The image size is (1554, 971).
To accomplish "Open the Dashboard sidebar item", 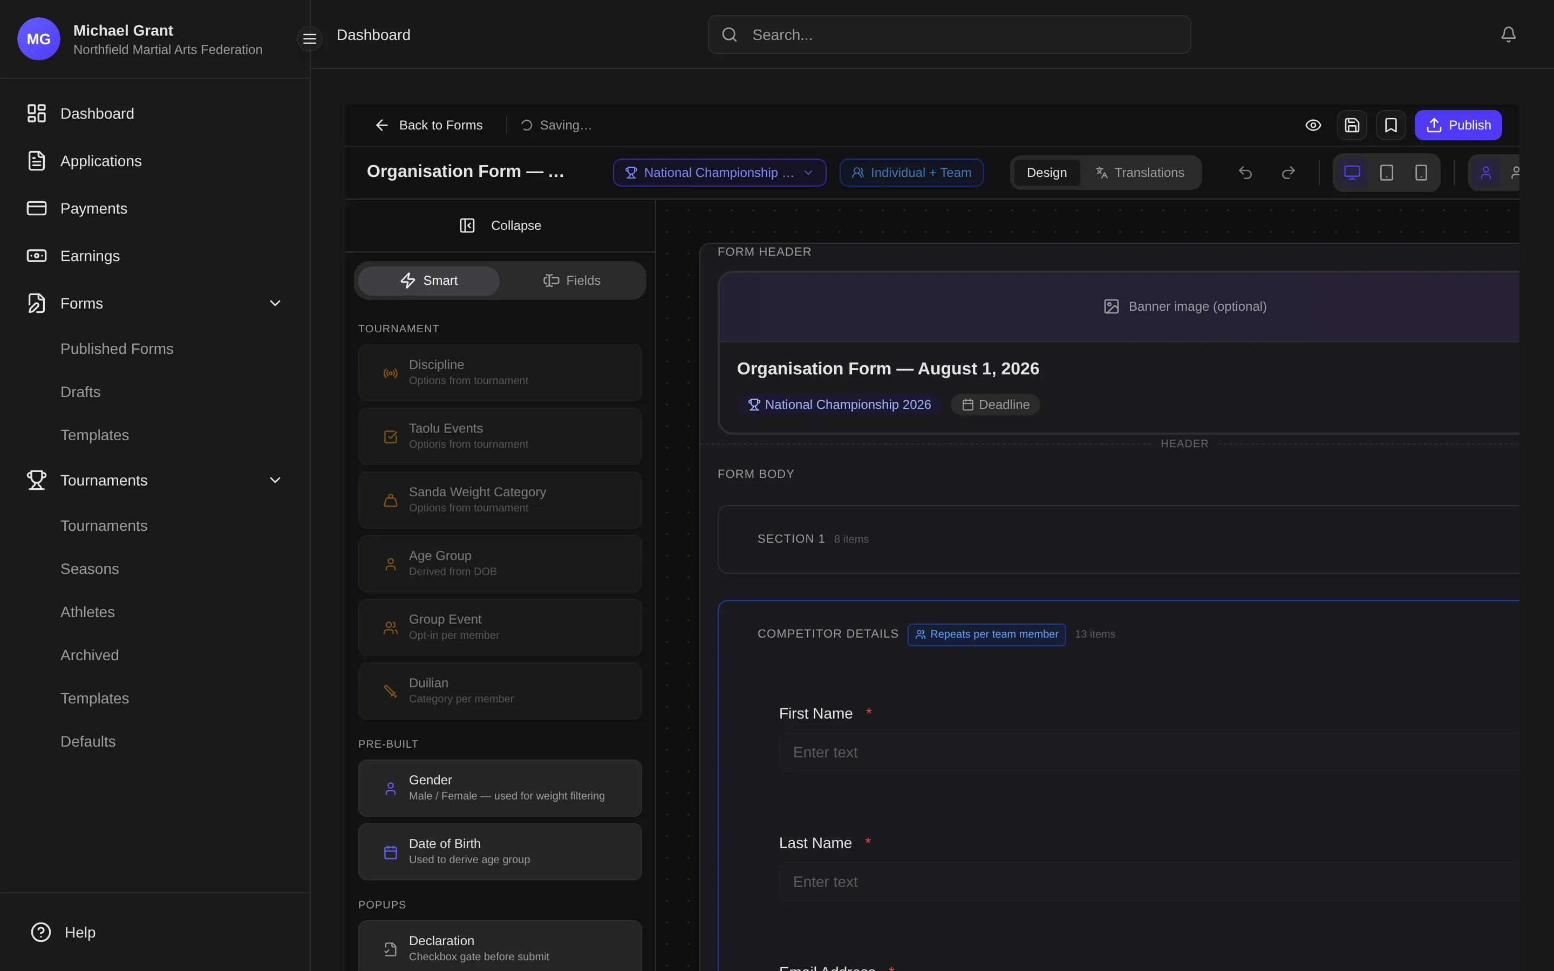I will click(x=155, y=114).
